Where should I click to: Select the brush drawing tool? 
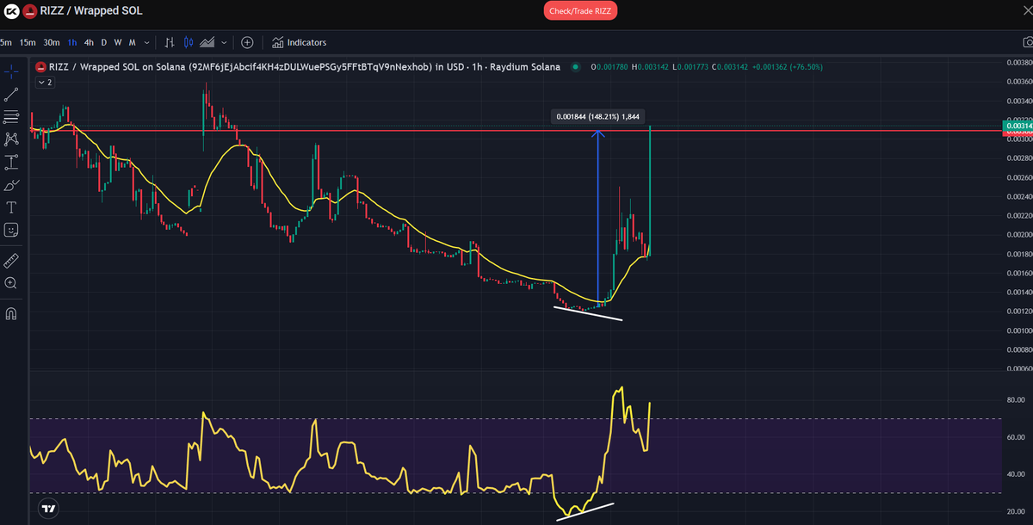pyautogui.click(x=11, y=185)
